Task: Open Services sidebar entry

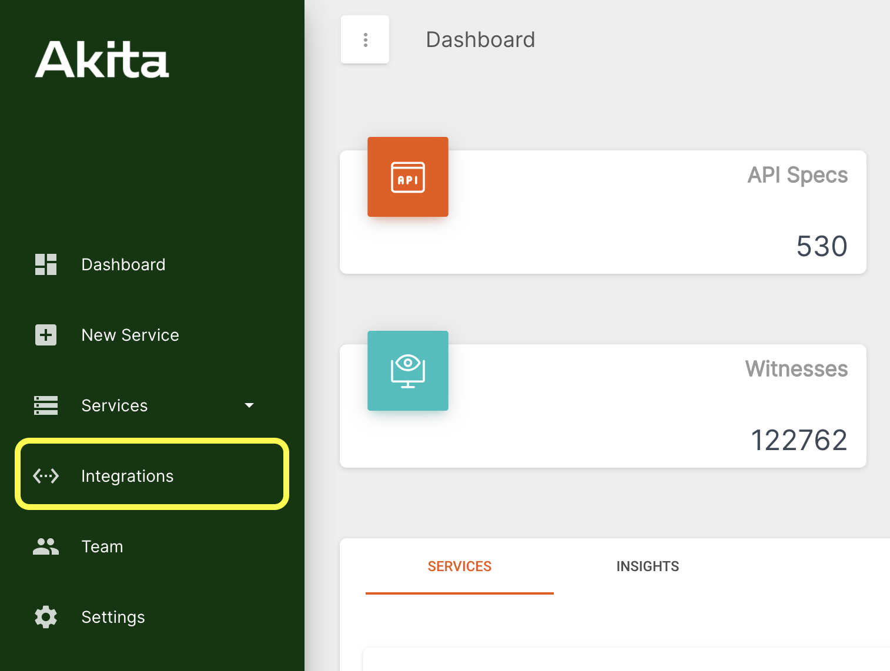Action: click(x=115, y=405)
